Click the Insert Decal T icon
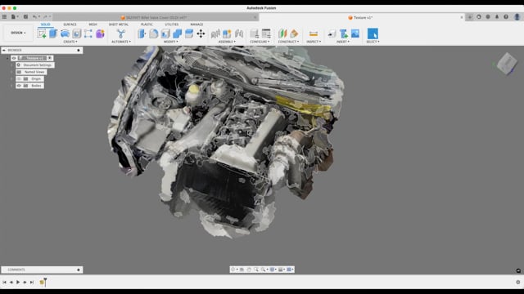524x294 pixels. pos(343,33)
